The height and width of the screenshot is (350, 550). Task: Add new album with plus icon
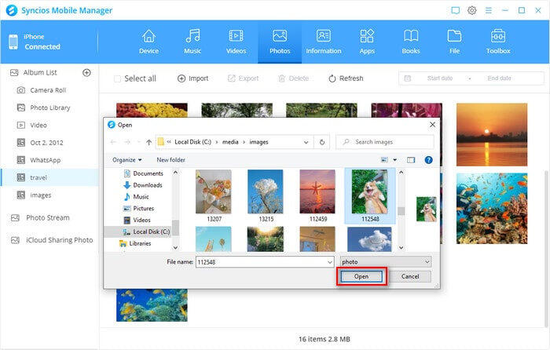point(87,72)
